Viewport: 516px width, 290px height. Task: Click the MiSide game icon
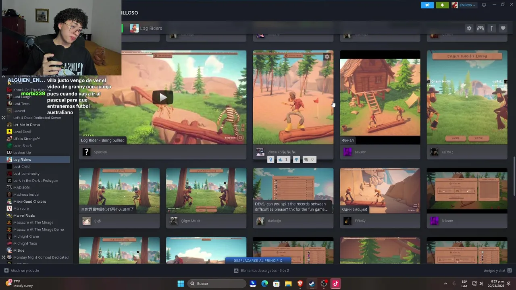[9, 251]
